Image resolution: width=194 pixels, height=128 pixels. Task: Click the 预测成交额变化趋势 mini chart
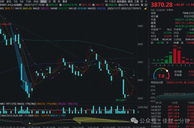pyautogui.click(x=175, y=97)
